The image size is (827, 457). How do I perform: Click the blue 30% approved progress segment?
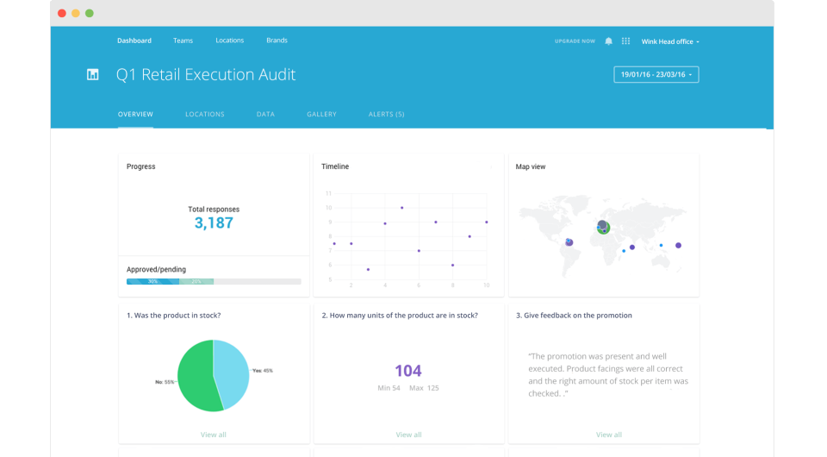pos(153,282)
